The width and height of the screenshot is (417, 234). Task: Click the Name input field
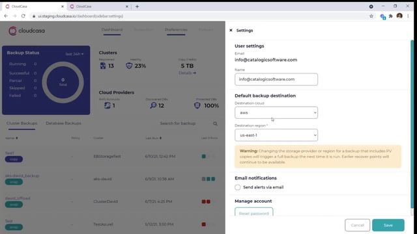tap(276, 79)
